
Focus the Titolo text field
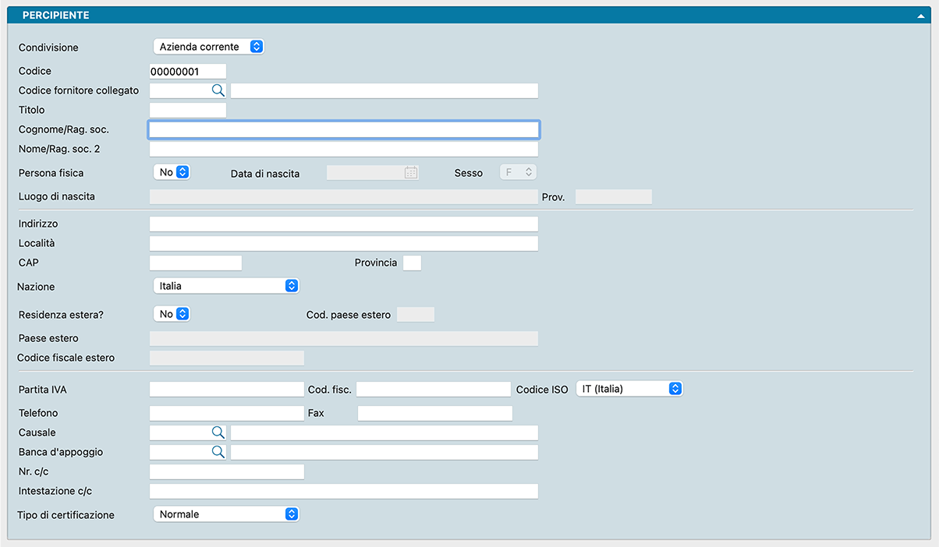[x=187, y=110]
